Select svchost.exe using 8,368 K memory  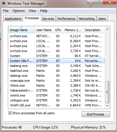[x=56, y=41]
